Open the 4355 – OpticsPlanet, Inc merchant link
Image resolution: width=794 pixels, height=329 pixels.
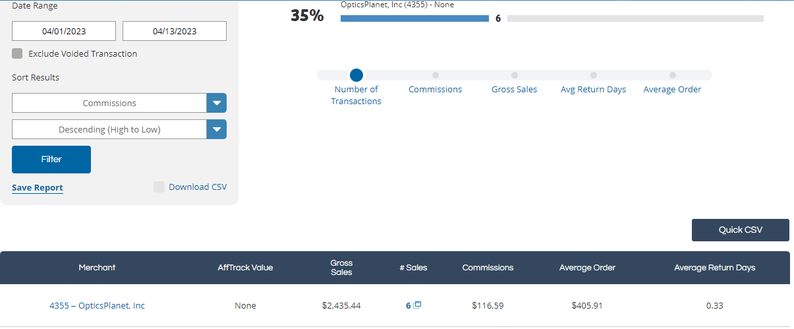[x=97, y=305]
